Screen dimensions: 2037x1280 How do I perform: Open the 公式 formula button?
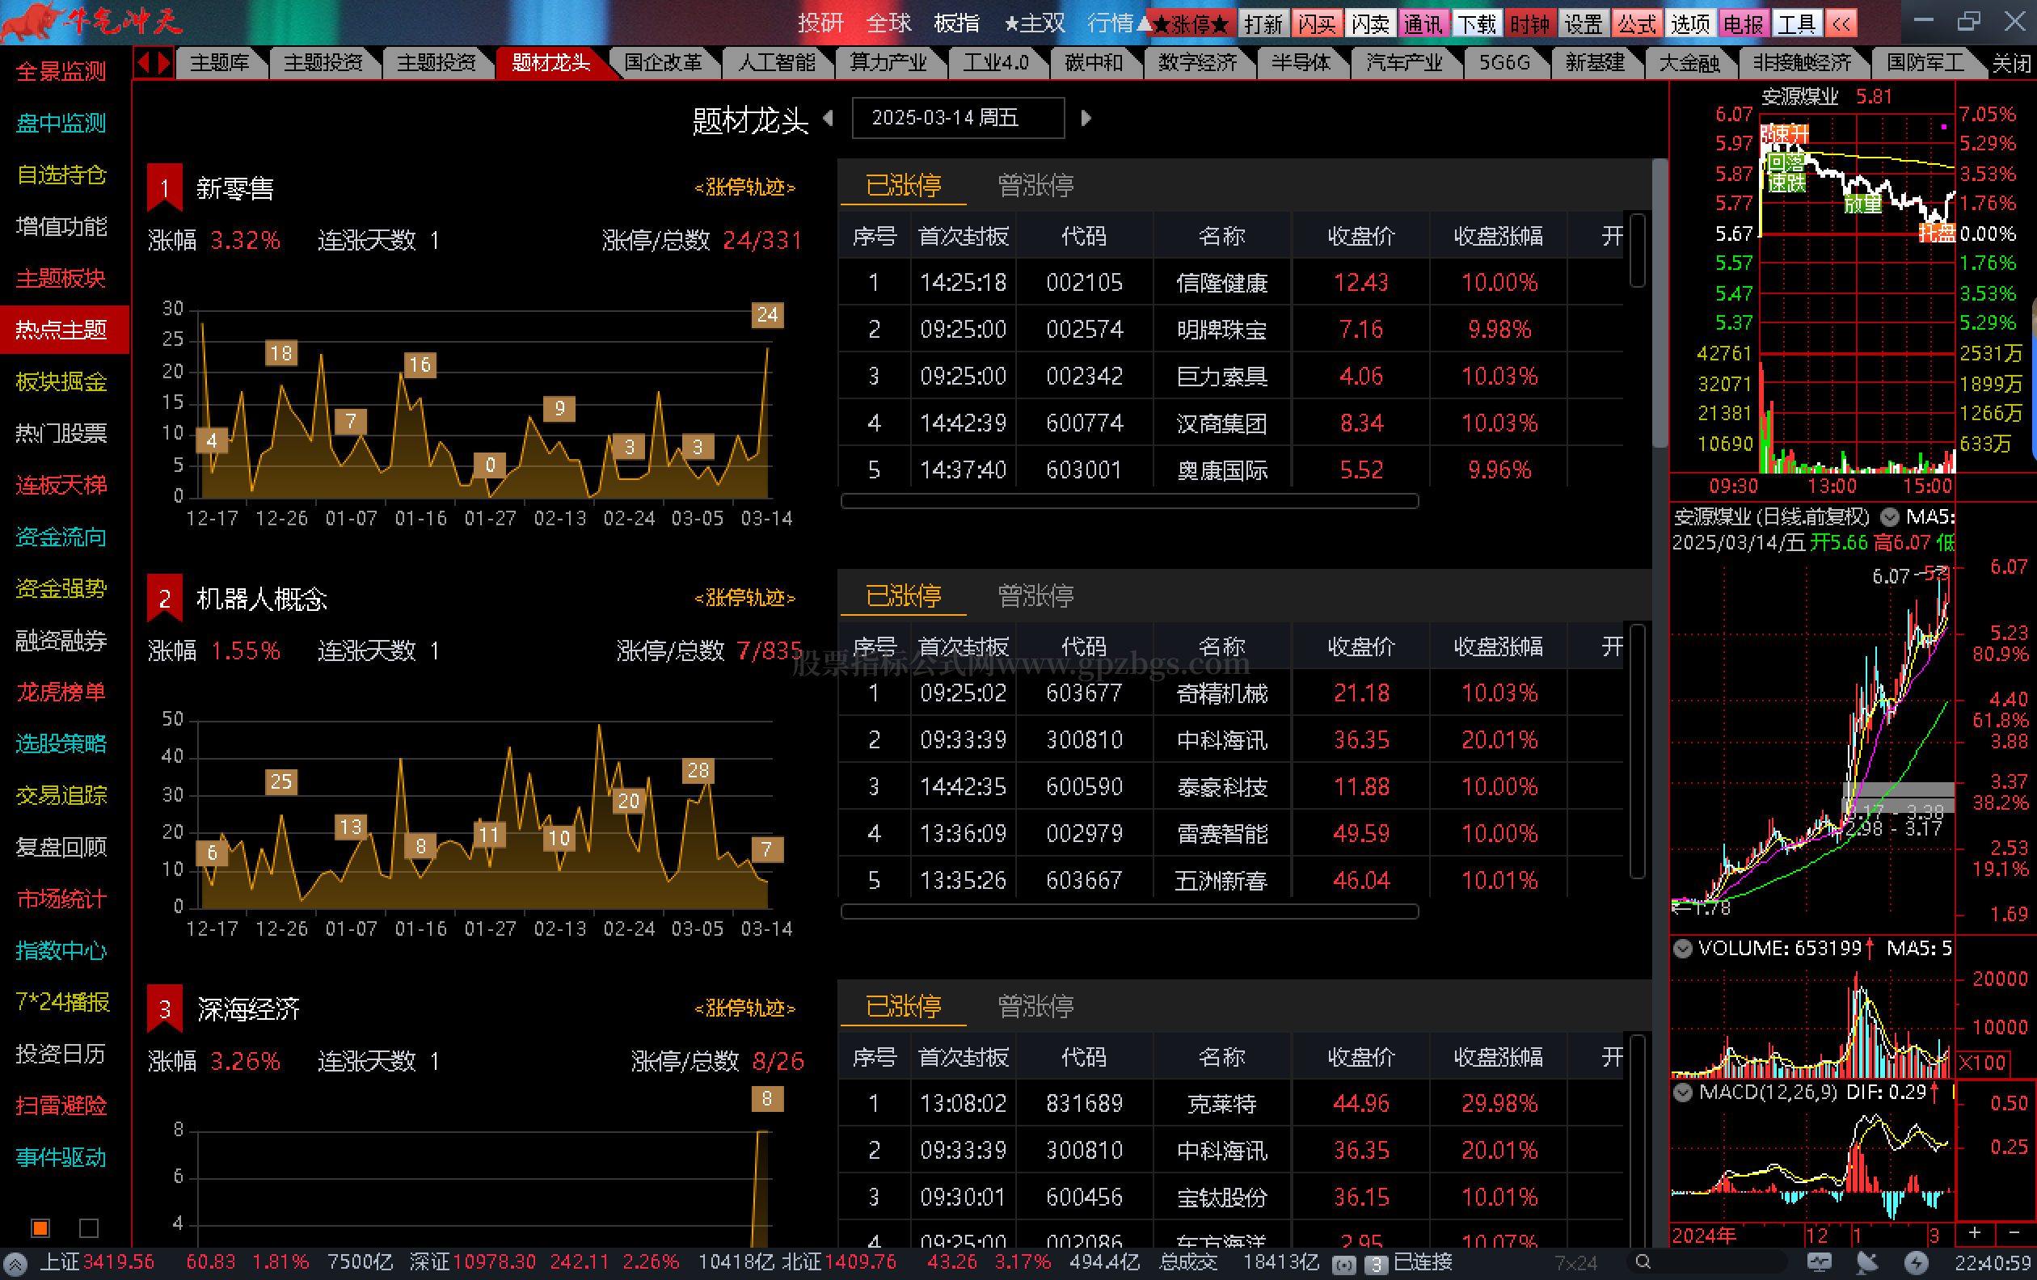(1637, 23)
